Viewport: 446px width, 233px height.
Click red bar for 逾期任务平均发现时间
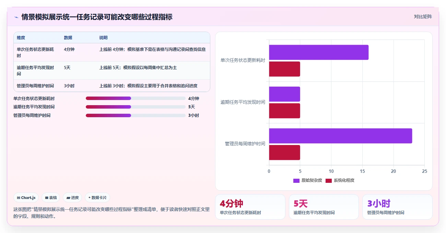[284, 111]
